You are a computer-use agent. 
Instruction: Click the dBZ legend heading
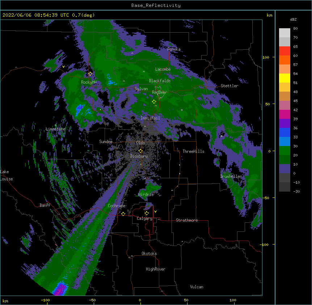tap(293, 19)
